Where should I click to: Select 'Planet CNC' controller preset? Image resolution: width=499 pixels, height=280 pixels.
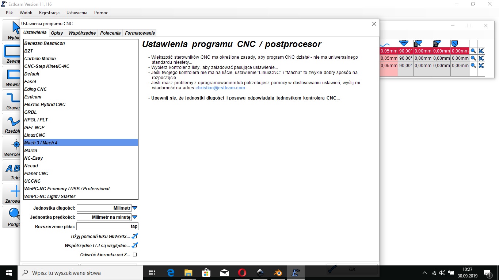pyautogui.click(x=81, y=174)
